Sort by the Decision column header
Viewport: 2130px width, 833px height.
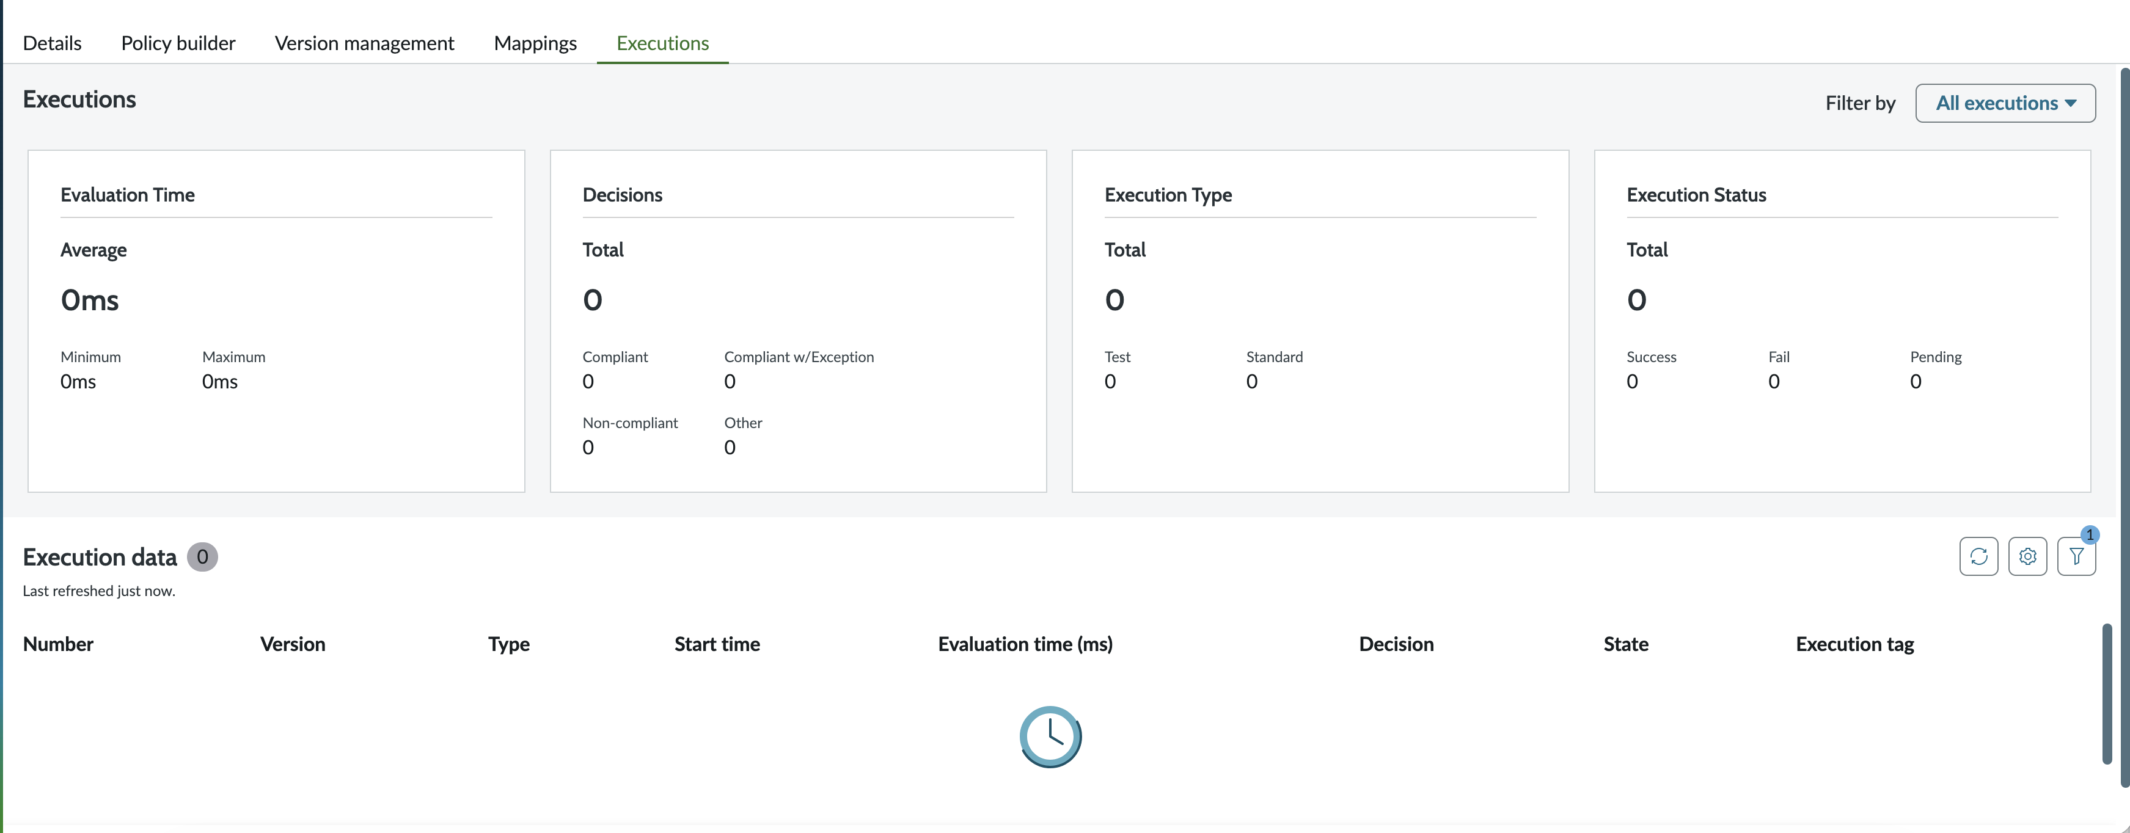tap(1396, 644)
